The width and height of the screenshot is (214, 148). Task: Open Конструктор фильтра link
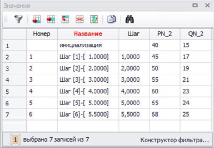[x=174, y=140]
